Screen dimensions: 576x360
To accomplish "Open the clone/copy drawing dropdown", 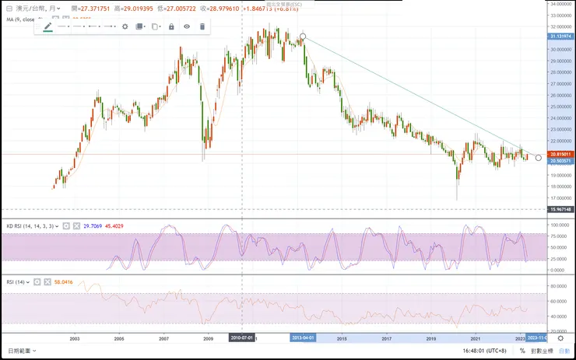I will pyautogui.click(x=156, y=26).
